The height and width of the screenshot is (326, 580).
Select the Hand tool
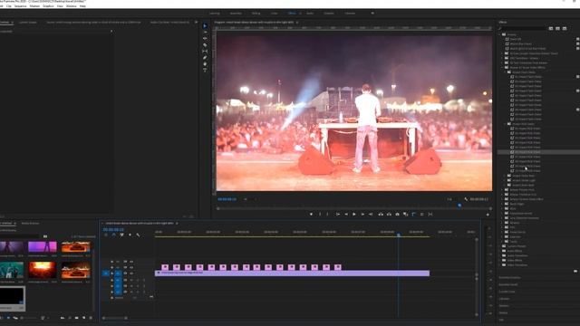[x=205, y=64]
